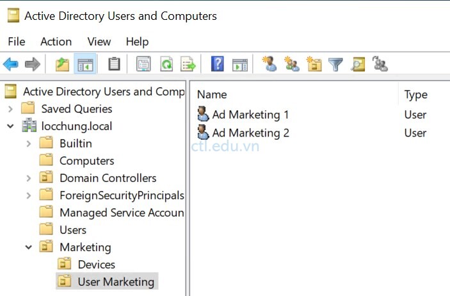Viewport: 450px width, 296px height.
Task: Select the User Marketing OU
Action: point(116,282)
